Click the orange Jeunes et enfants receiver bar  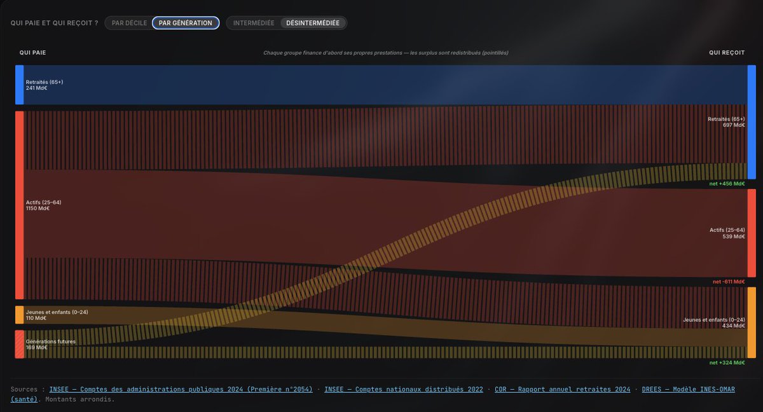(752, 322)
